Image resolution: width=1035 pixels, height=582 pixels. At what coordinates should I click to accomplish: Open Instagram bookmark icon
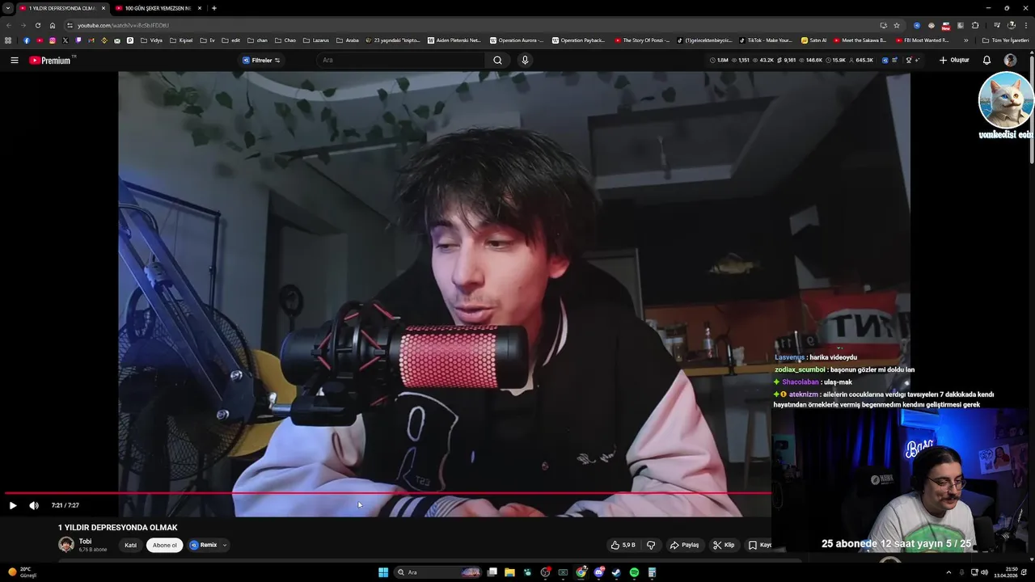53,40
